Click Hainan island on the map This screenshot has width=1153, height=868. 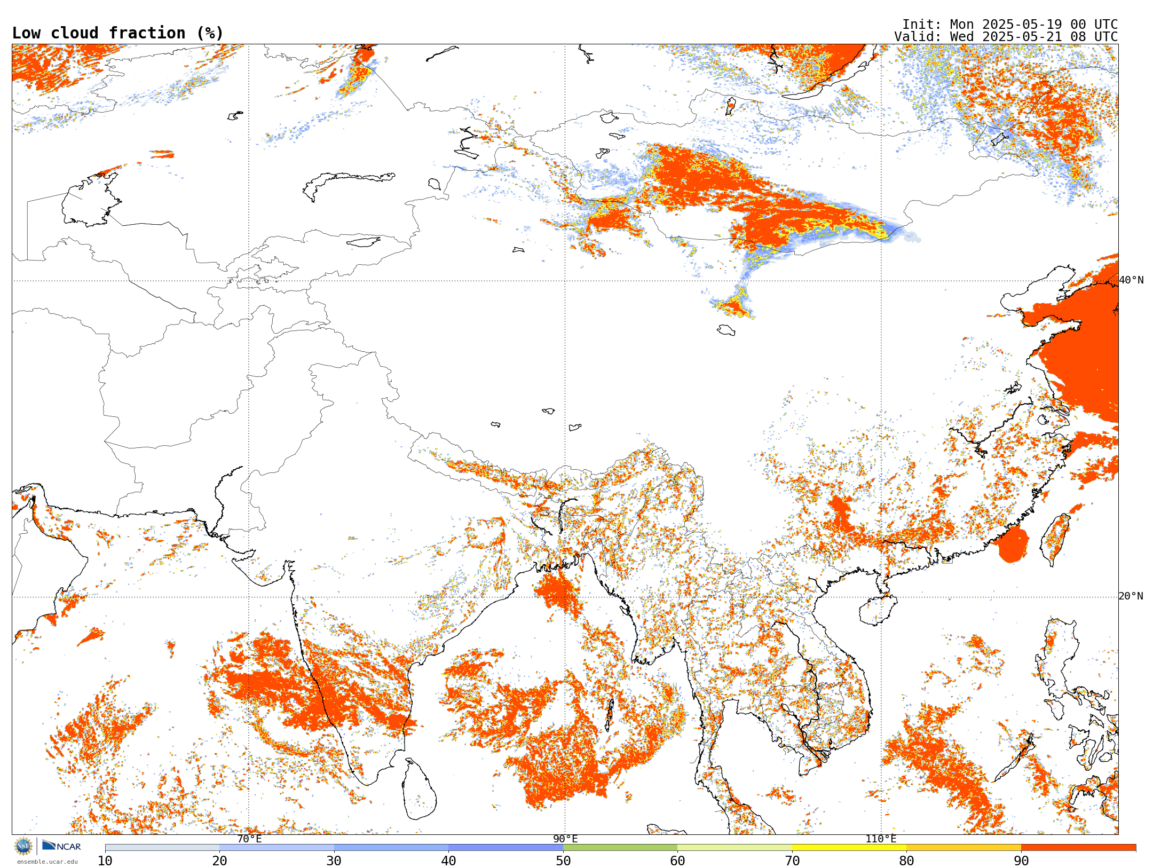[x=878, y=610]
